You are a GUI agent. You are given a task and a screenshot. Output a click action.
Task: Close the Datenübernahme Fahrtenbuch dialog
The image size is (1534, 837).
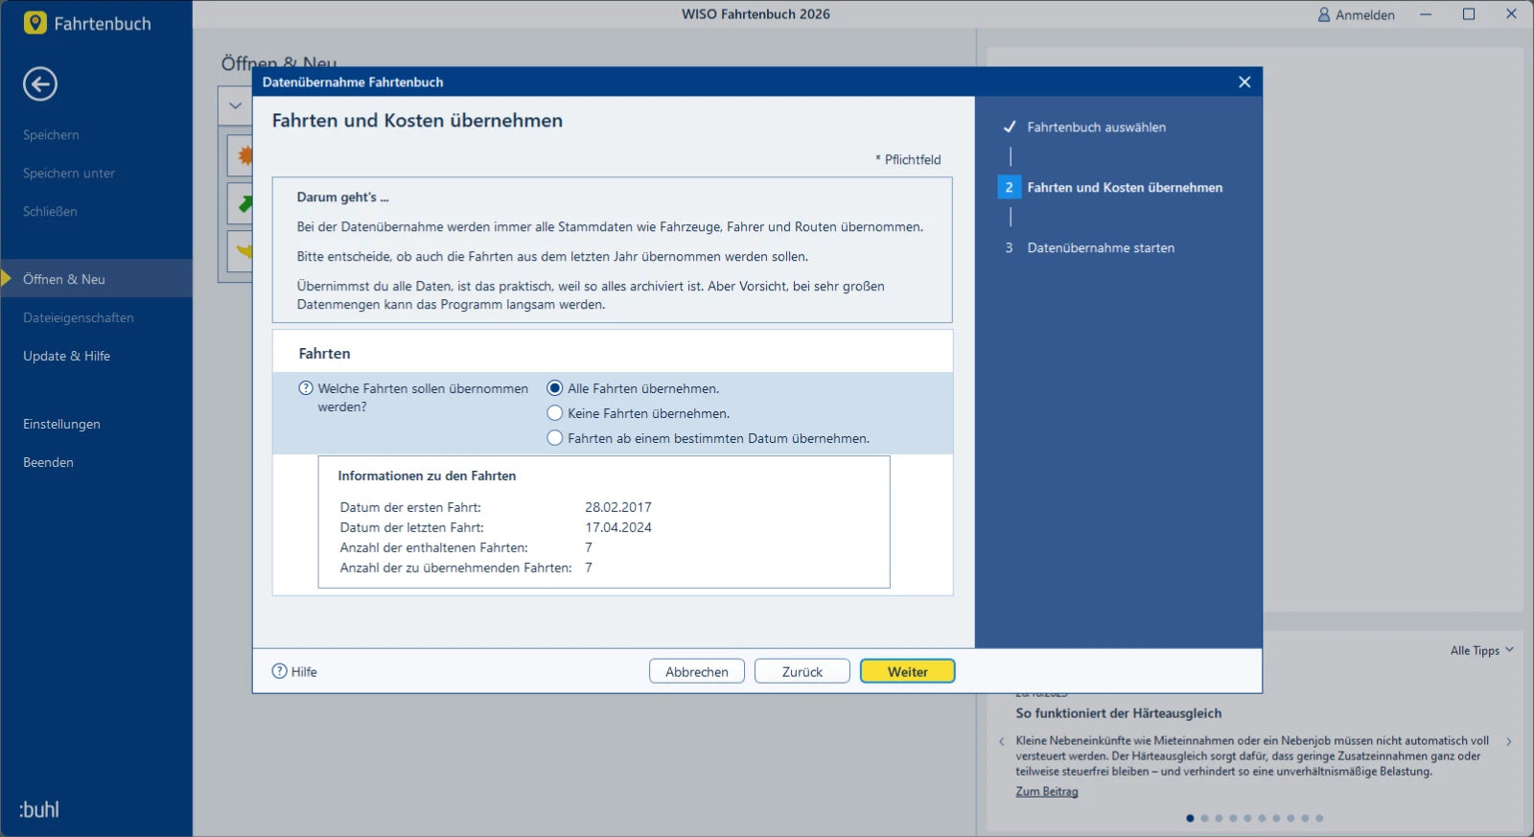pos(1244,82)
